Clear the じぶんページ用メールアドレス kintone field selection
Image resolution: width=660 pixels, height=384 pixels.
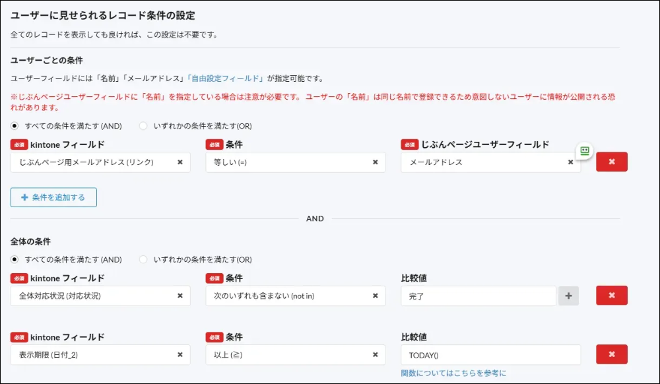click(180, 162)
